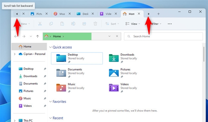Click "After you've pinned some files" message
The width and height of the screenshot is (208, 122).
[x=125, y=111]
